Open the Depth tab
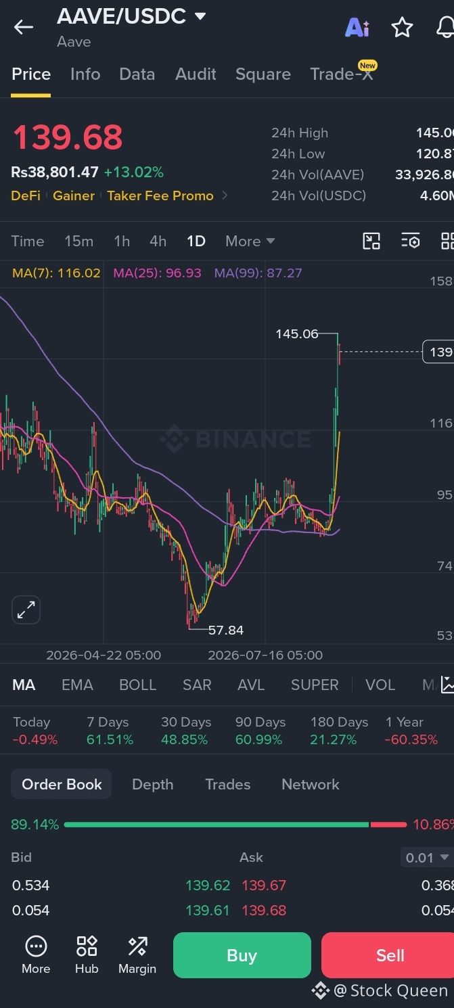454x1008 pixels. pyautogui.click(x=153, y=784)
